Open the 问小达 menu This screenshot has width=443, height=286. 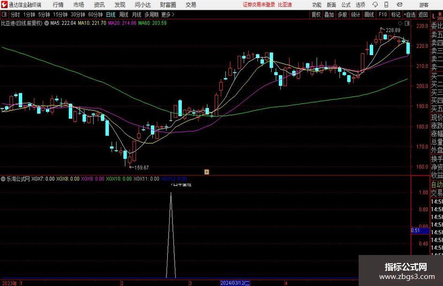coord(143,5)
